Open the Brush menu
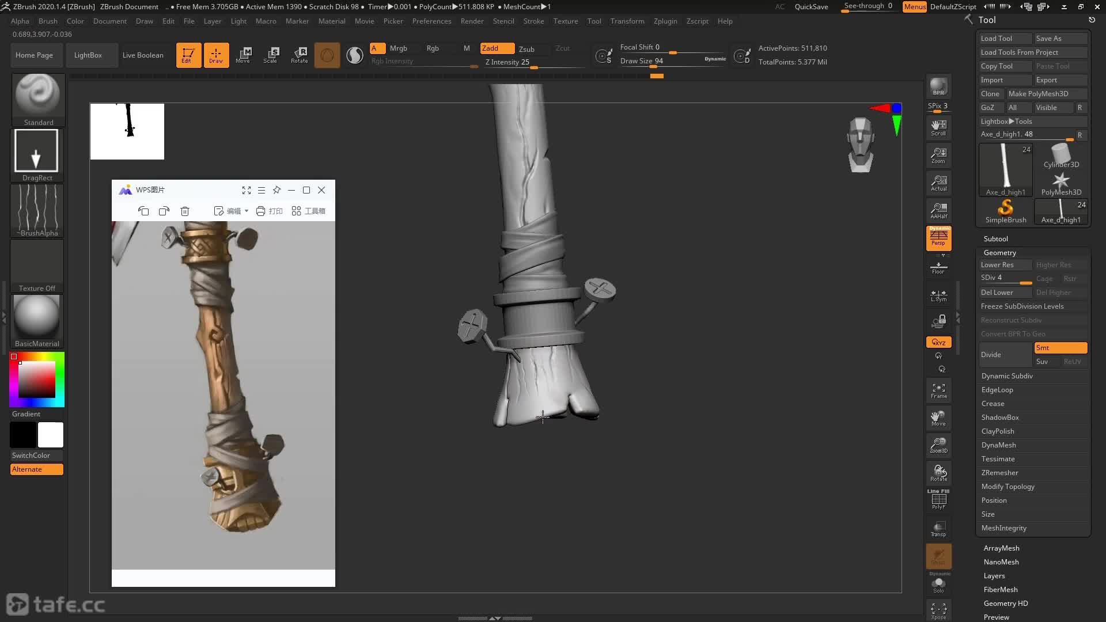This screenshot has height=622, width=1106. 48,21
